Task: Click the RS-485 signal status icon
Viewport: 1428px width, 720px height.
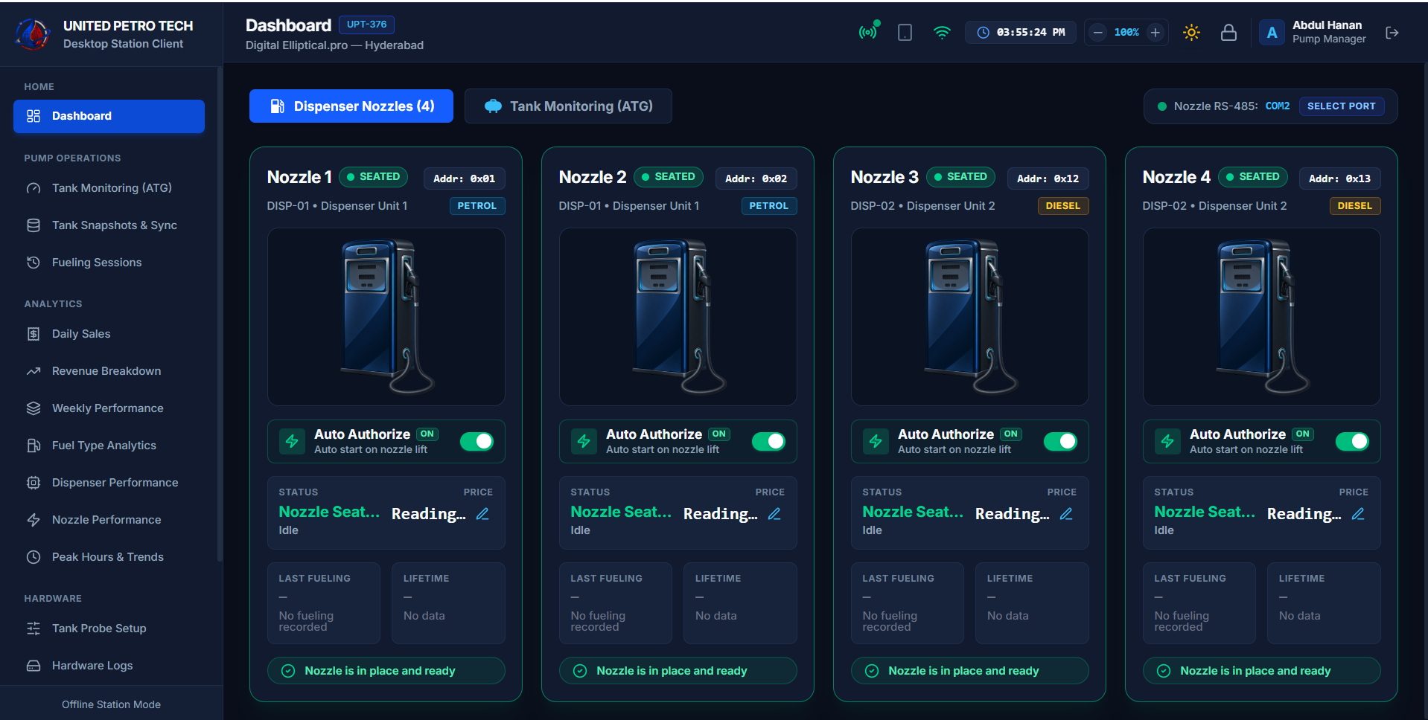Action: click(868, 31)
